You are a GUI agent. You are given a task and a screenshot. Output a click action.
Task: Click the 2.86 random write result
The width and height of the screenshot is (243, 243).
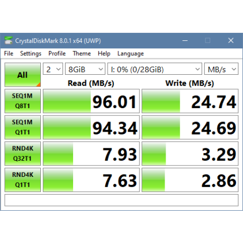(190, 180)
